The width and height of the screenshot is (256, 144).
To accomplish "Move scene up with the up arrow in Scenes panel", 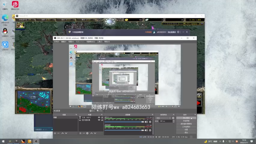I will click(62, 133).
